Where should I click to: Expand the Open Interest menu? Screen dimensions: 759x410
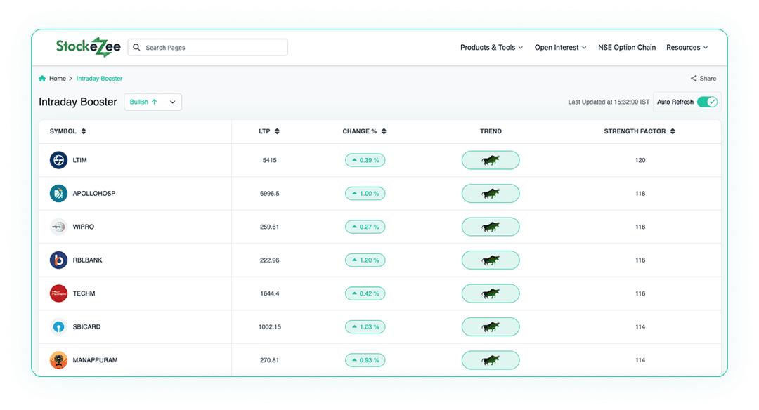pyautogui.click(x=561, y=47)
